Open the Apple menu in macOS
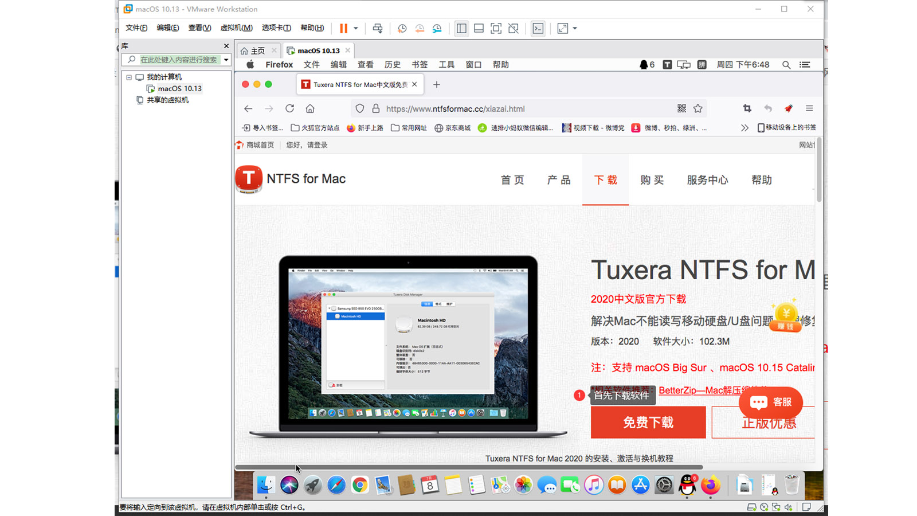 click(x=250, y=65)
